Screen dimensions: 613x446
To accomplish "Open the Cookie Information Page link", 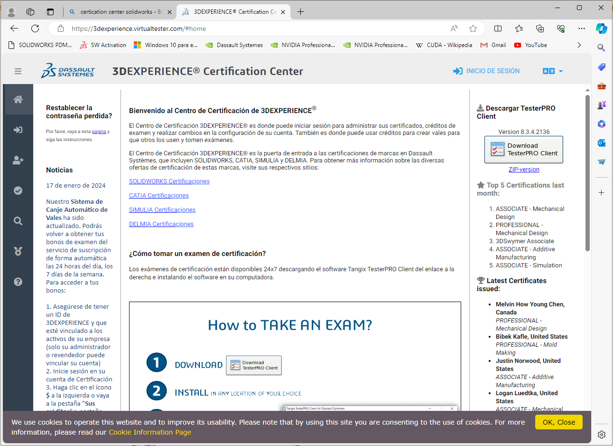I will tap(150, 432).
